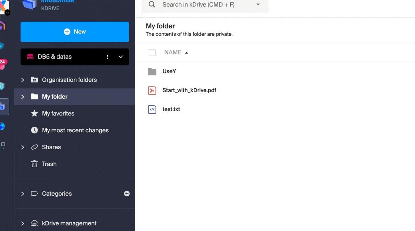415x231 pixels.
Task: Open the UseY folder
Action: [x=169, y=71]
